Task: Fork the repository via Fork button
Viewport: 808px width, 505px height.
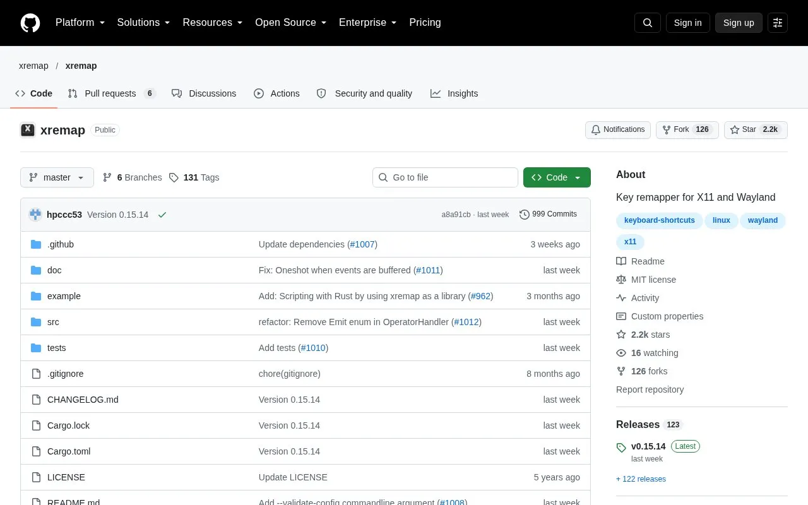Action: coord(687,129)
